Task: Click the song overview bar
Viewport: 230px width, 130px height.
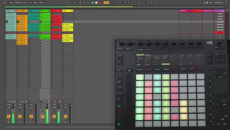Action: (115, 7)
